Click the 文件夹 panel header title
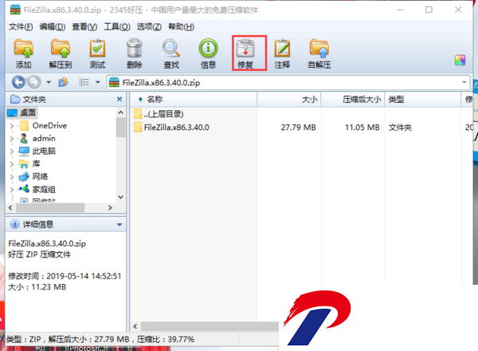Viewport: 478px width, 351px height. click(34, 99)
